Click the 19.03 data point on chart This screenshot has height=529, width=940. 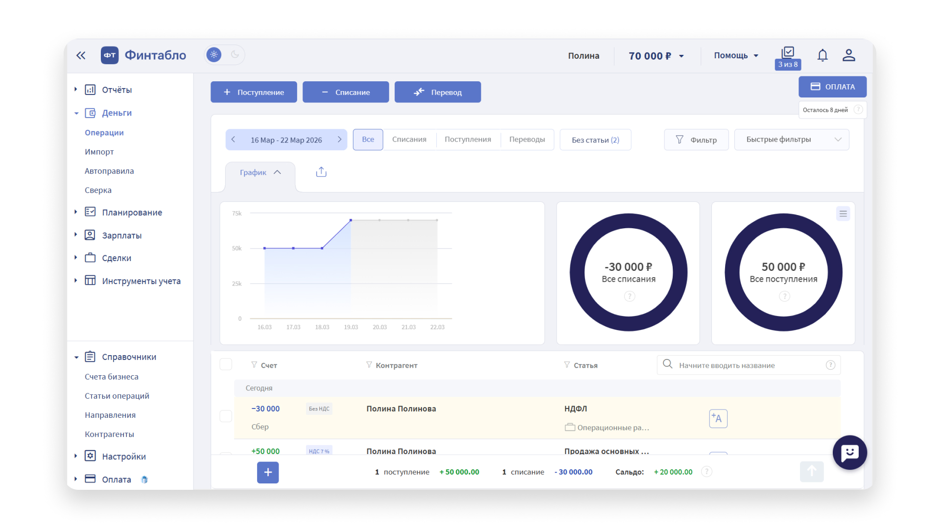[351, 220]
